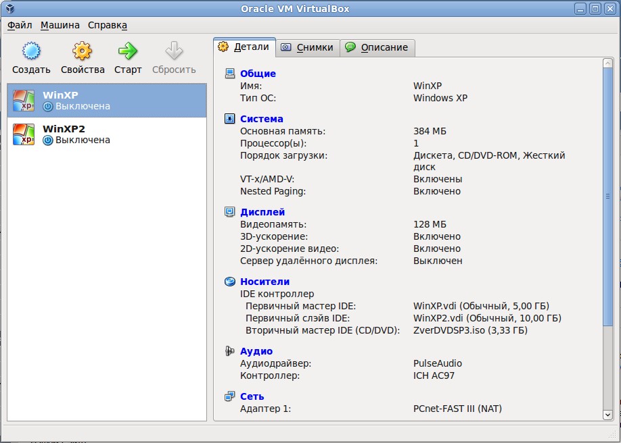The height and width of the screenshot is (443, 621).
Task: Open the Общие section link
Action: [258, 74]
